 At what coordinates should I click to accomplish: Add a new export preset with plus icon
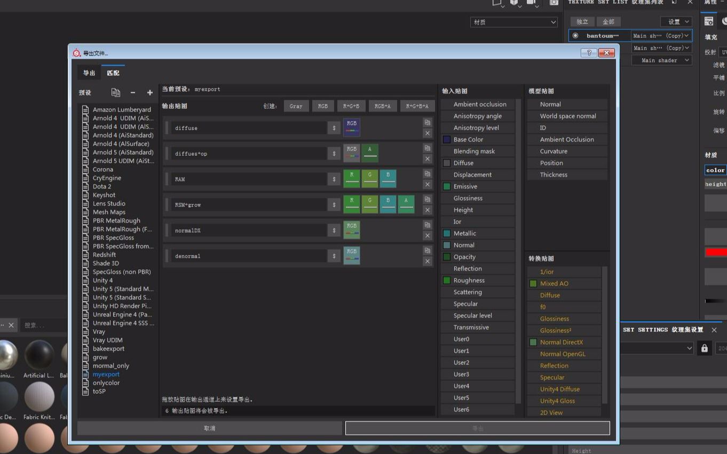coord(149,92)
